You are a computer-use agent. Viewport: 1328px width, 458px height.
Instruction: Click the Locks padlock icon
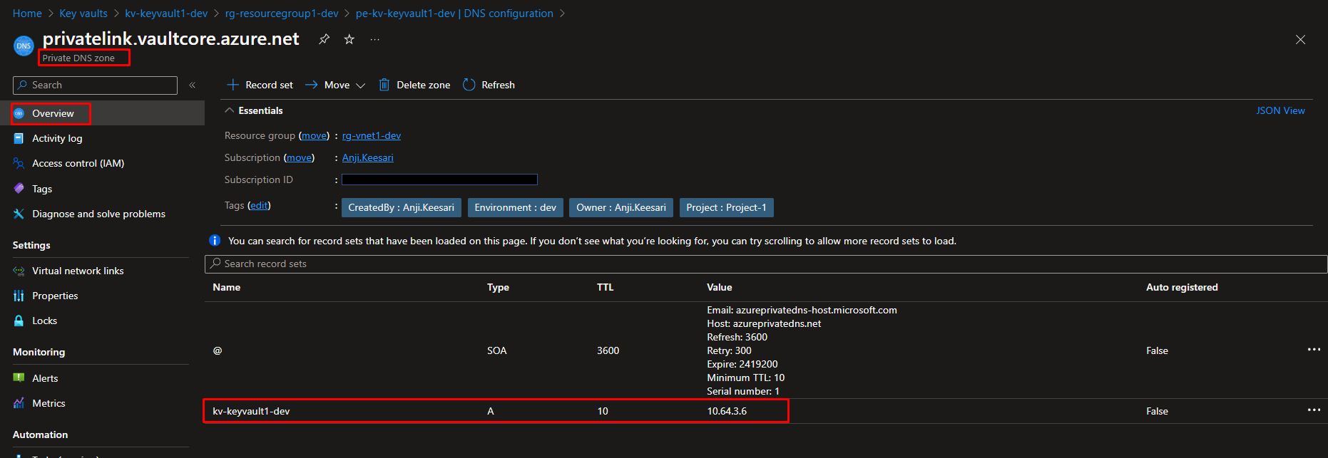(x=19, y=321)
